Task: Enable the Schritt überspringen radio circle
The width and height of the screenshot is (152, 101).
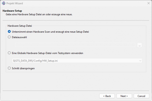Action: tap(9, 68)
